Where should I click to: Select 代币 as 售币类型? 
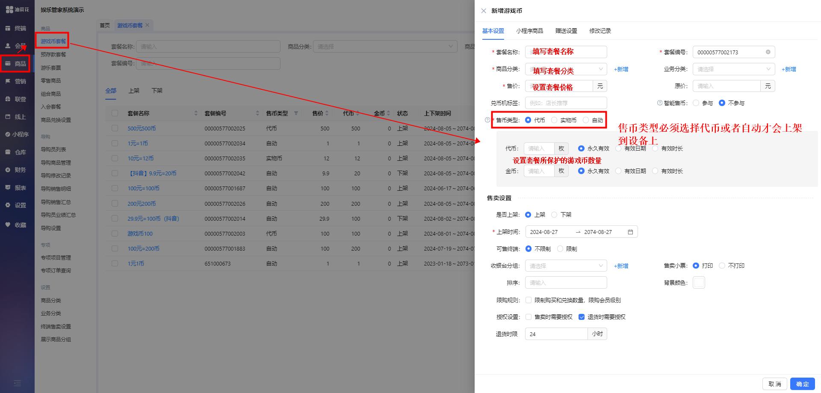528,120
